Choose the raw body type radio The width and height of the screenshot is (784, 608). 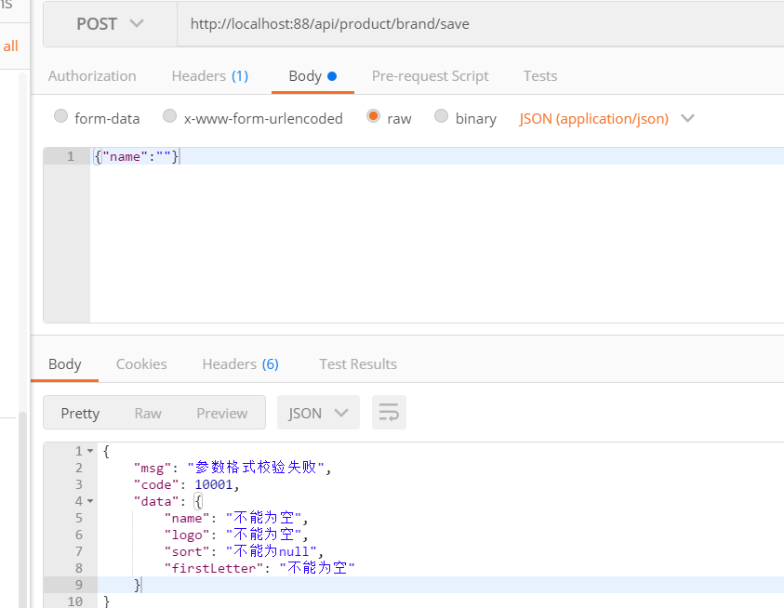click(373, 117)
